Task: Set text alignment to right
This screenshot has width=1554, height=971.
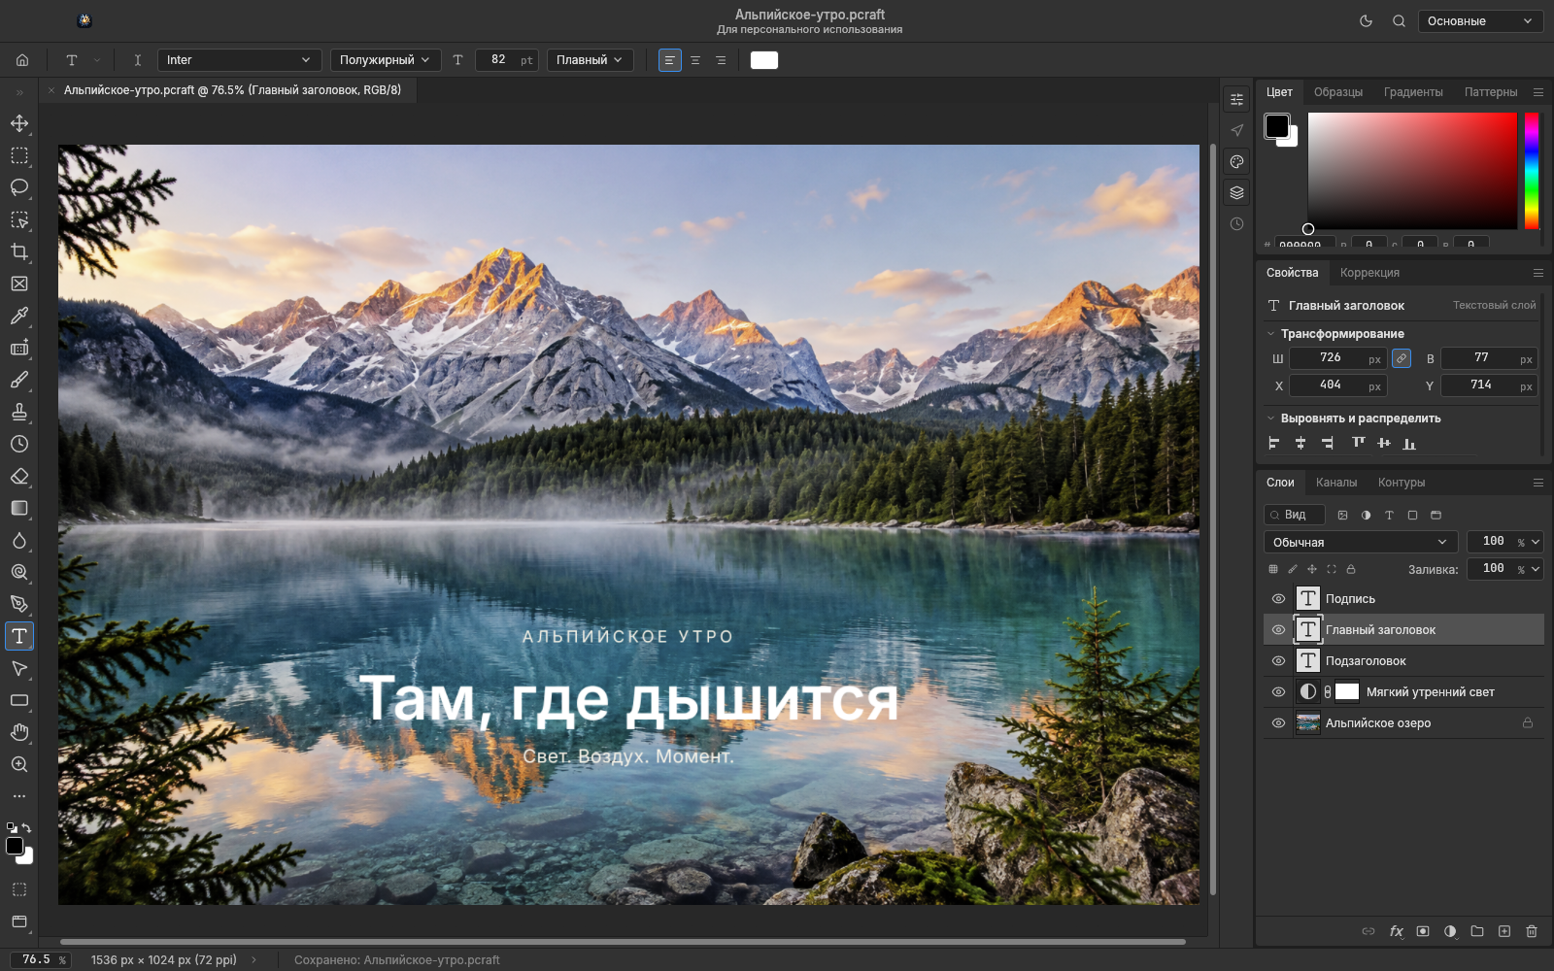Action: coord(721,60)
